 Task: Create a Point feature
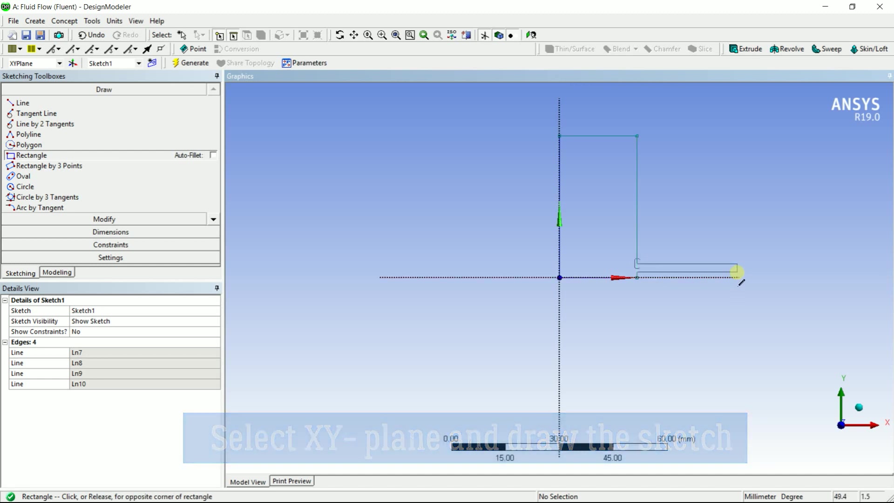193,48
